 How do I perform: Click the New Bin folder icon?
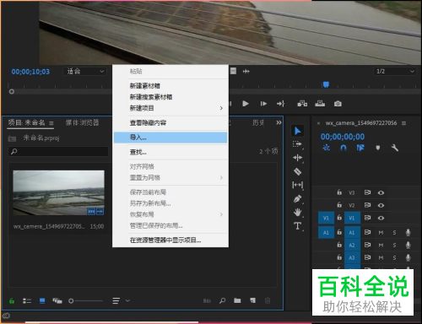[x=237, y=300]
